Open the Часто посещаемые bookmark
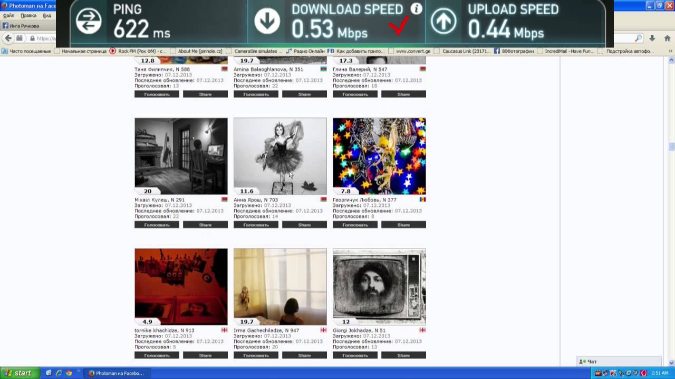 (x=27, y=51)
